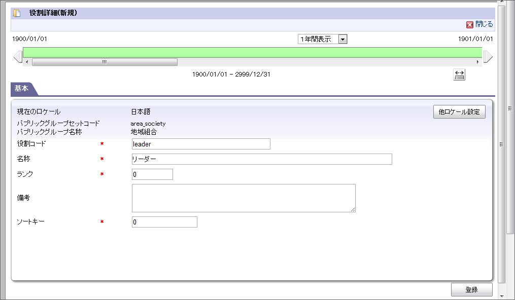515x300 pixels.
Task: Click the パブリックグループ名称 label
Action: tap(49, 132)
